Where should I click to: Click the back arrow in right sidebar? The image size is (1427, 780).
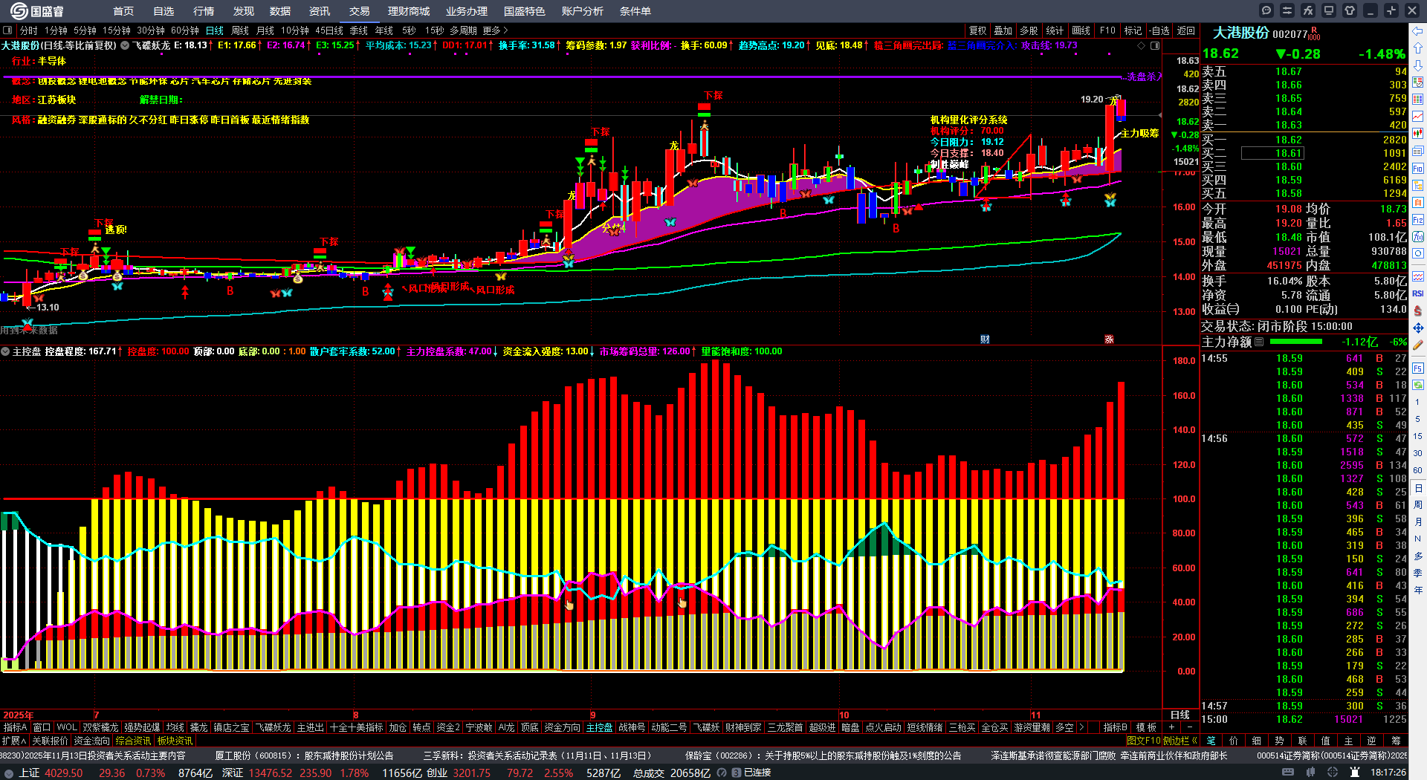[x=1418, y=30]
